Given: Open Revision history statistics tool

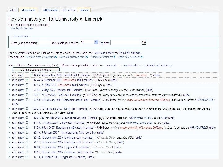Looking at the screenshot, I should point(41,57).
